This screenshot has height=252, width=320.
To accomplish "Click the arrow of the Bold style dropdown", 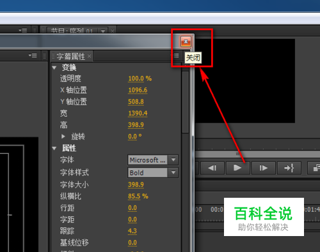I will point(173,172).
